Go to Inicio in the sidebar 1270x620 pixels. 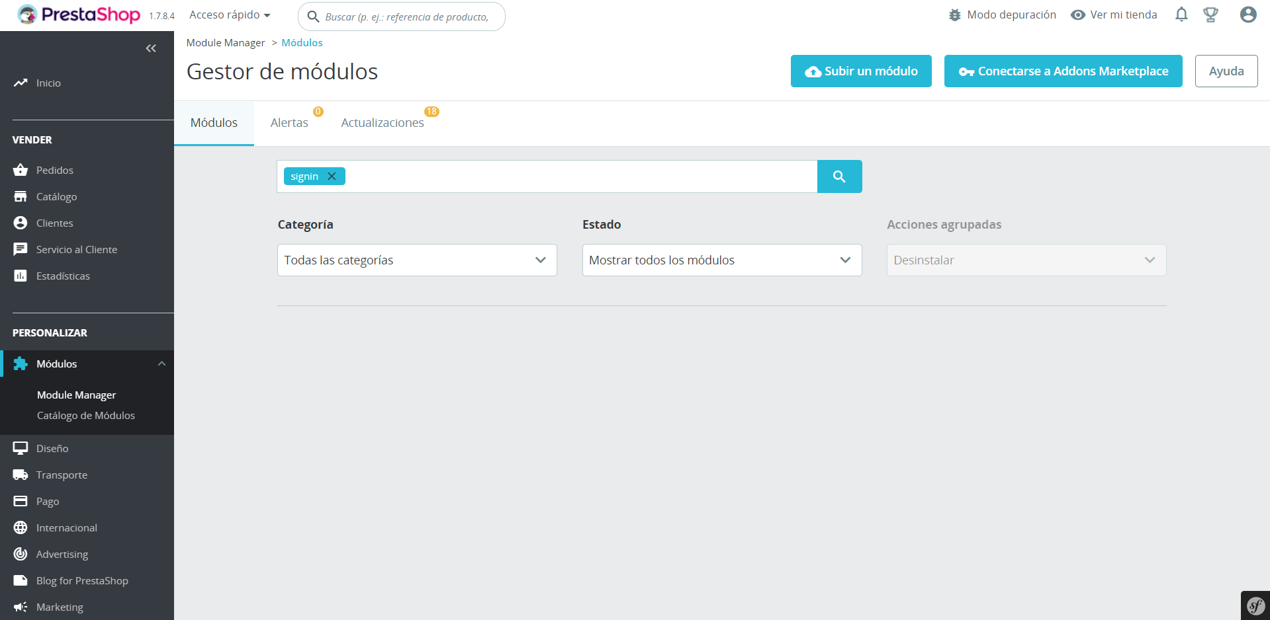click(x=48, y=83)
